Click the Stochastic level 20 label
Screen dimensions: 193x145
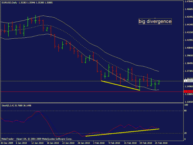185,133
